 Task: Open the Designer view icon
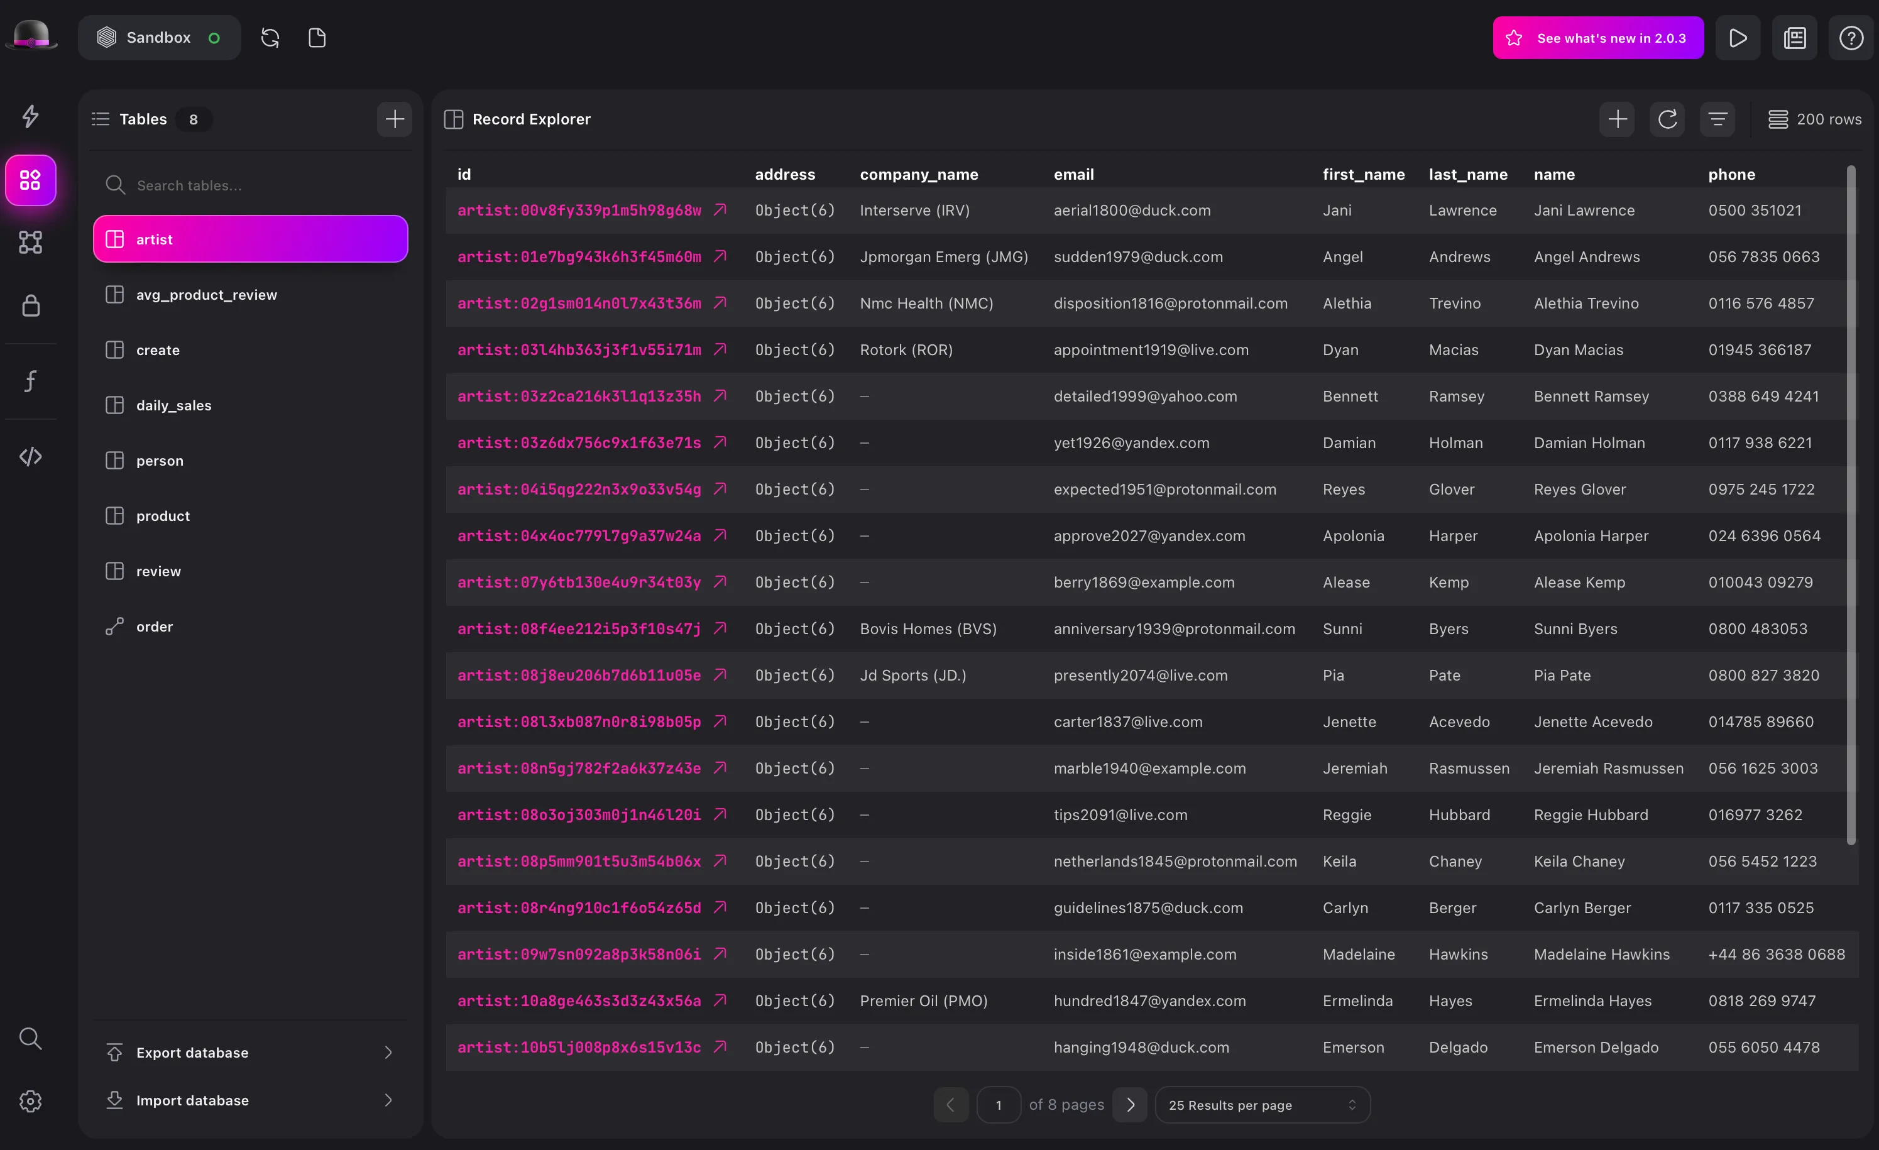tap(31, 243)
